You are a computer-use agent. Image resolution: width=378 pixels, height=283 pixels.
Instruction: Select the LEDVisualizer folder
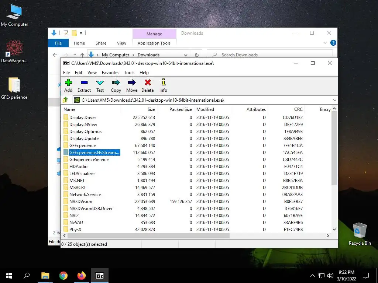click(x=82, y=173)
